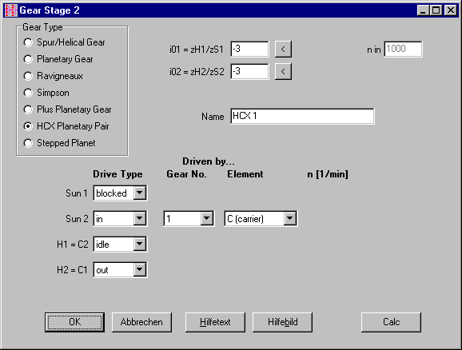Select Spur/Helical Gear radio option

(64, 42)
